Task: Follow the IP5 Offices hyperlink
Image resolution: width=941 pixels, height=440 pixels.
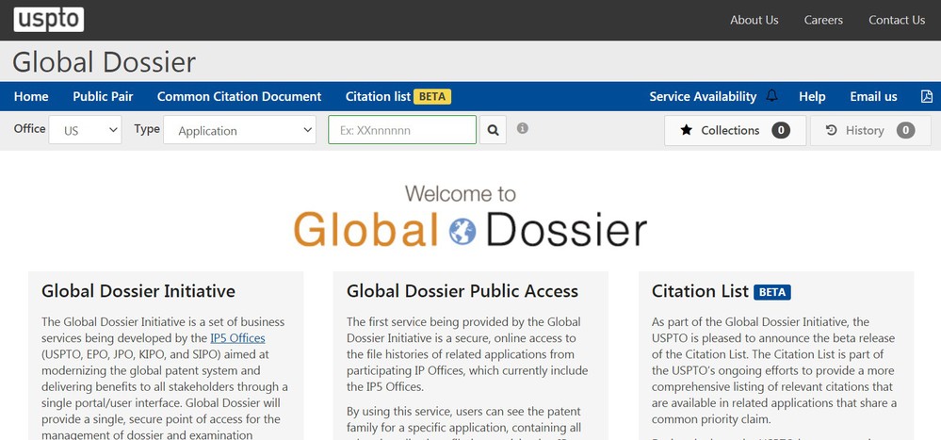Action: (237, 338)
